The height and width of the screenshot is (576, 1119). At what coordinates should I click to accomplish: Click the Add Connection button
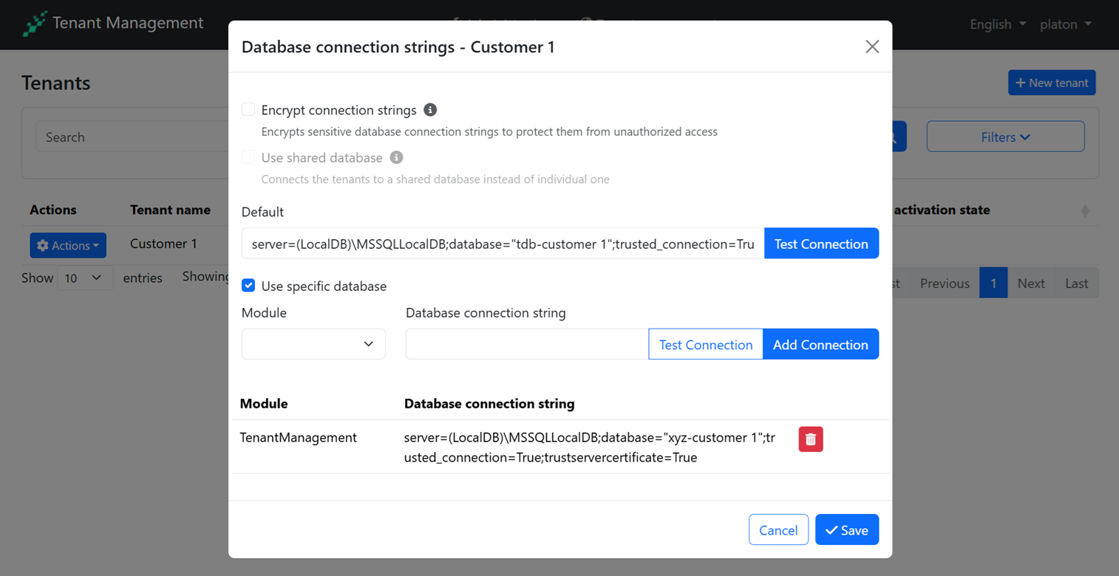(x=820, y=345)
